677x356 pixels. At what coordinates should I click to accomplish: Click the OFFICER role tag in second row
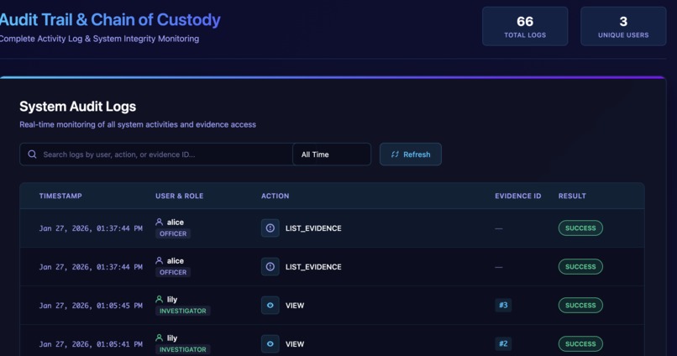pyautogui.click(x=173, y=272)
